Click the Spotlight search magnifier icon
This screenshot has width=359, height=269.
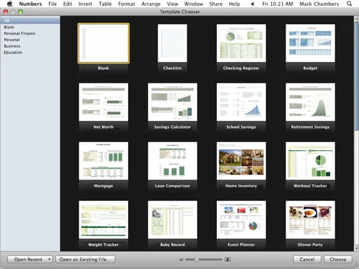349,3
